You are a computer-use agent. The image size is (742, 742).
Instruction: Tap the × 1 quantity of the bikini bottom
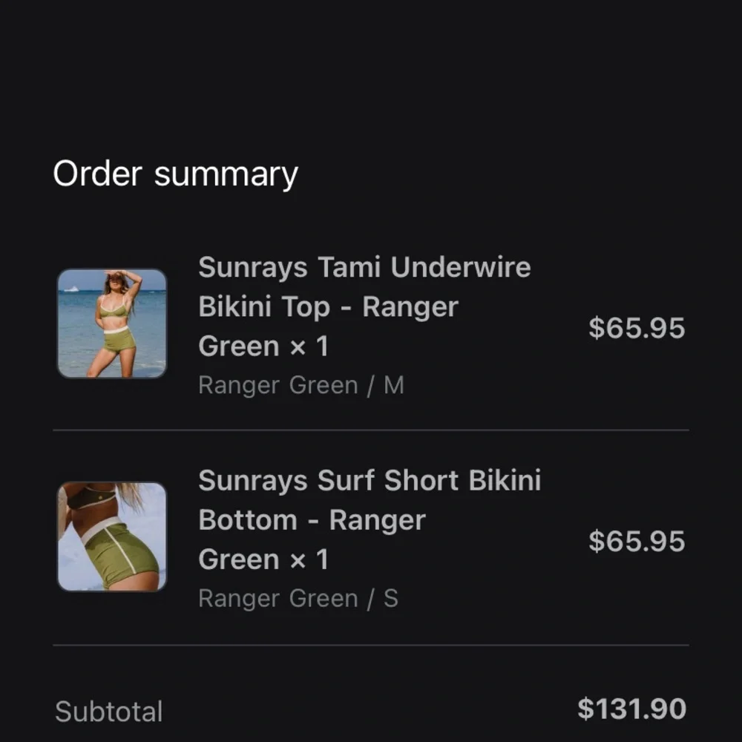309,559
